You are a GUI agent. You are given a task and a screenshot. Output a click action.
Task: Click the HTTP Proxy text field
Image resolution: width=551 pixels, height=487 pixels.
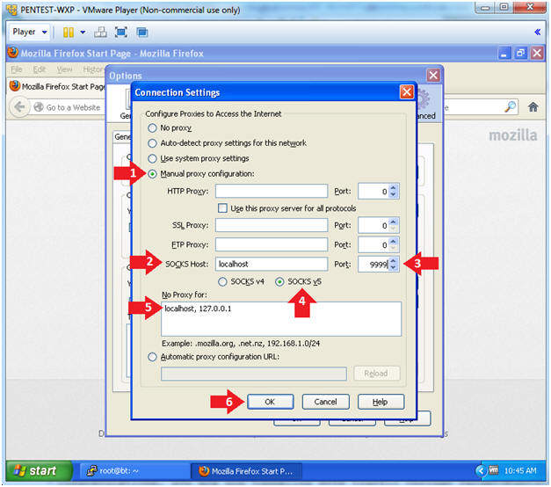272,192
